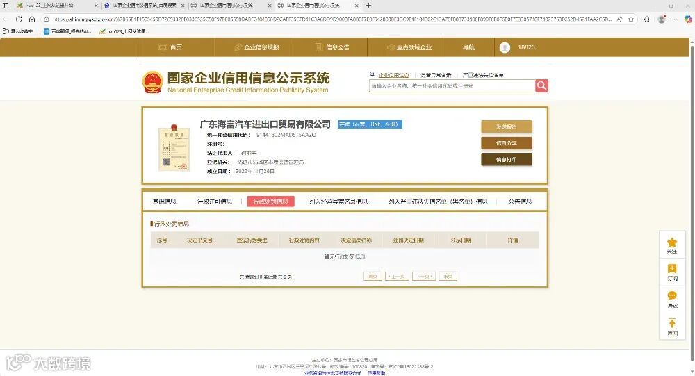Click the 信息分享 button
Viewport: 695px width, 376px height.
coord(507,143)
